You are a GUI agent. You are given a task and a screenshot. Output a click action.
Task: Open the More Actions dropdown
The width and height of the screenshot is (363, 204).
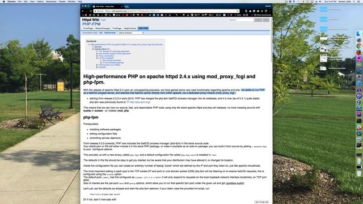coord(131,33)
